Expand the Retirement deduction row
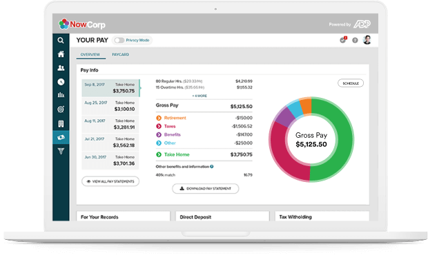 204,118
